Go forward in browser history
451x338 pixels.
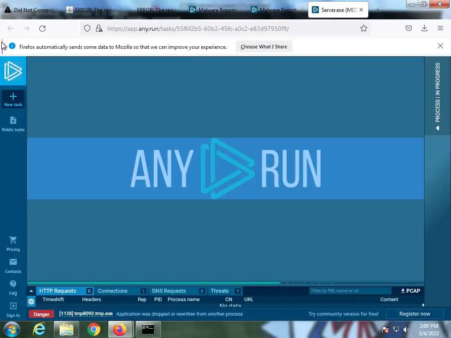pos(26,28)
